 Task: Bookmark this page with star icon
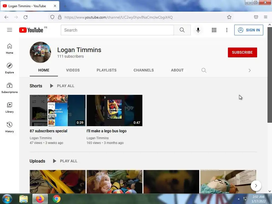click(x=229, y=17)
